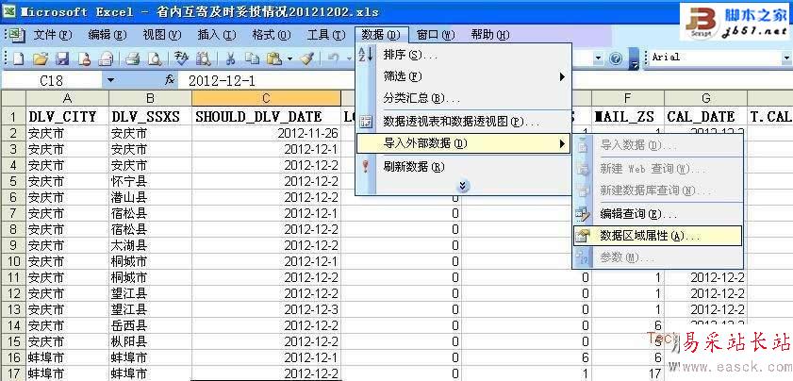This screenshot has width=793, height=381.
Task: Choose 刷新数据 in the data menu
Action: click(x=464, y=166)
